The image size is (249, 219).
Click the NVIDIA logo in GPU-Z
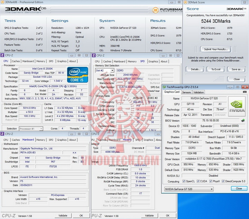(x=237, y=106)
